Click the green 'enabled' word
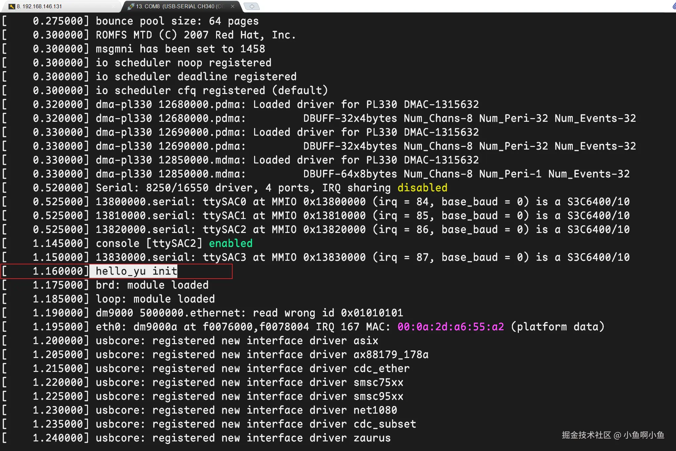Viewport: 676px width, 451px height. 231,244
